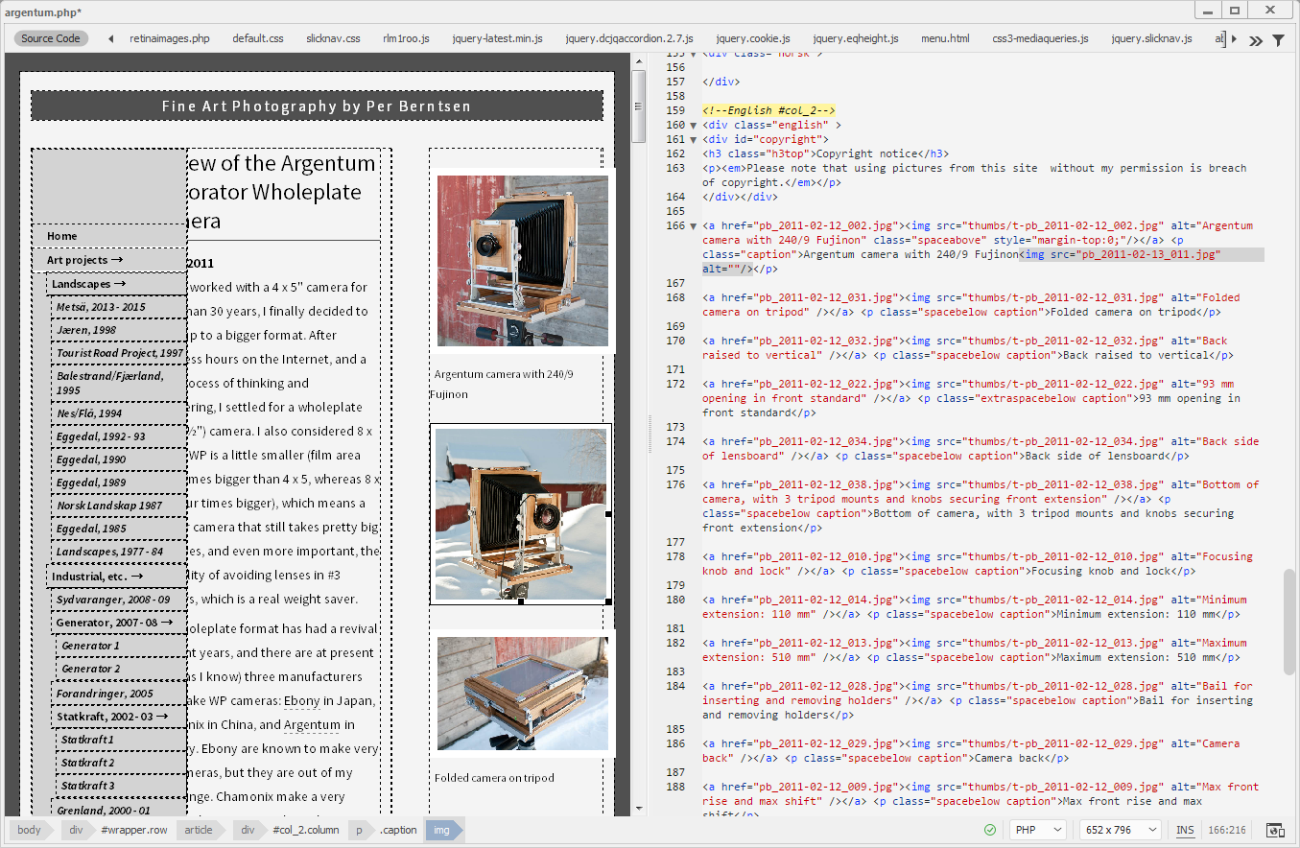Open jquery.slicknav.js related file
Screen dimensions: 1300x848
click(x=1151, y=38)
